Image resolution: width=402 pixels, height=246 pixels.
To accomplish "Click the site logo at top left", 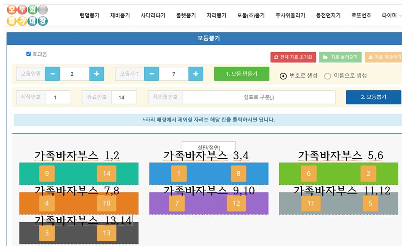I will (x=27, y=15).
